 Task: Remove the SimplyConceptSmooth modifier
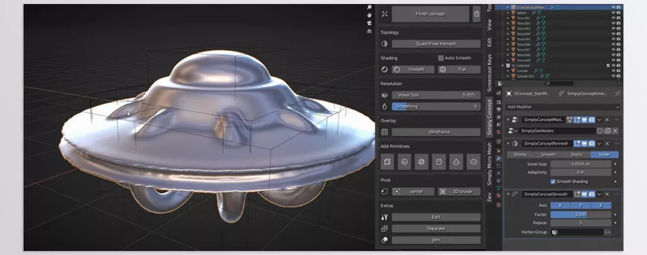point(607,194)
